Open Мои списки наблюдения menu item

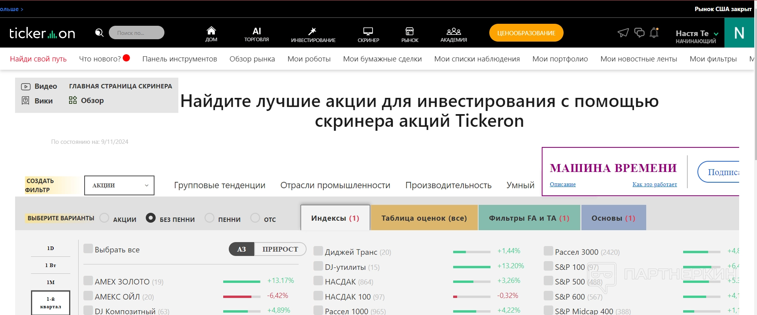(x=477, y=59)
